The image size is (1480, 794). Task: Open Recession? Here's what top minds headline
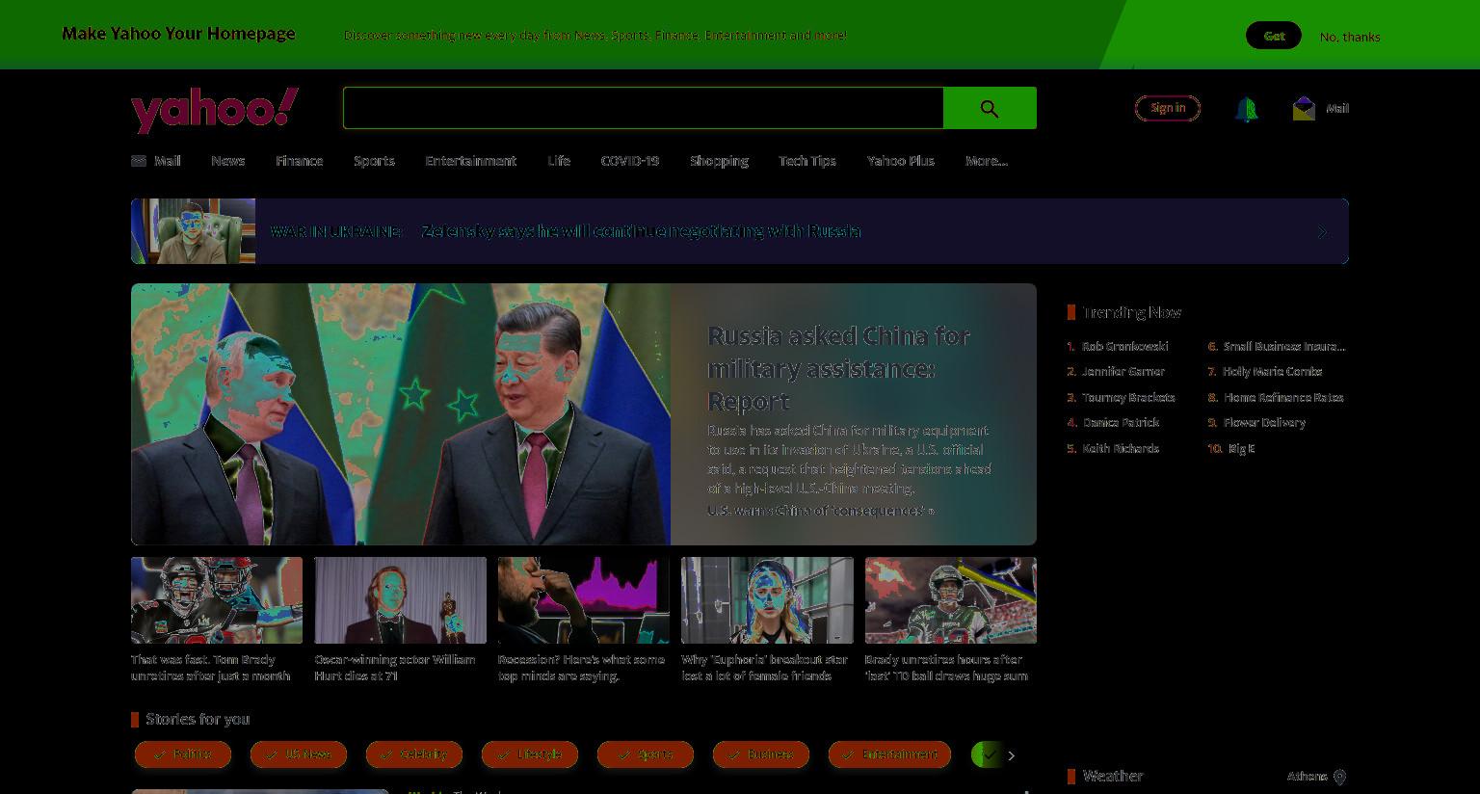pos(581,668)
